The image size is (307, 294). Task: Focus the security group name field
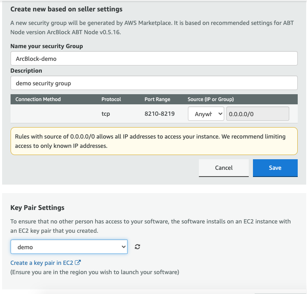point(154,59)
